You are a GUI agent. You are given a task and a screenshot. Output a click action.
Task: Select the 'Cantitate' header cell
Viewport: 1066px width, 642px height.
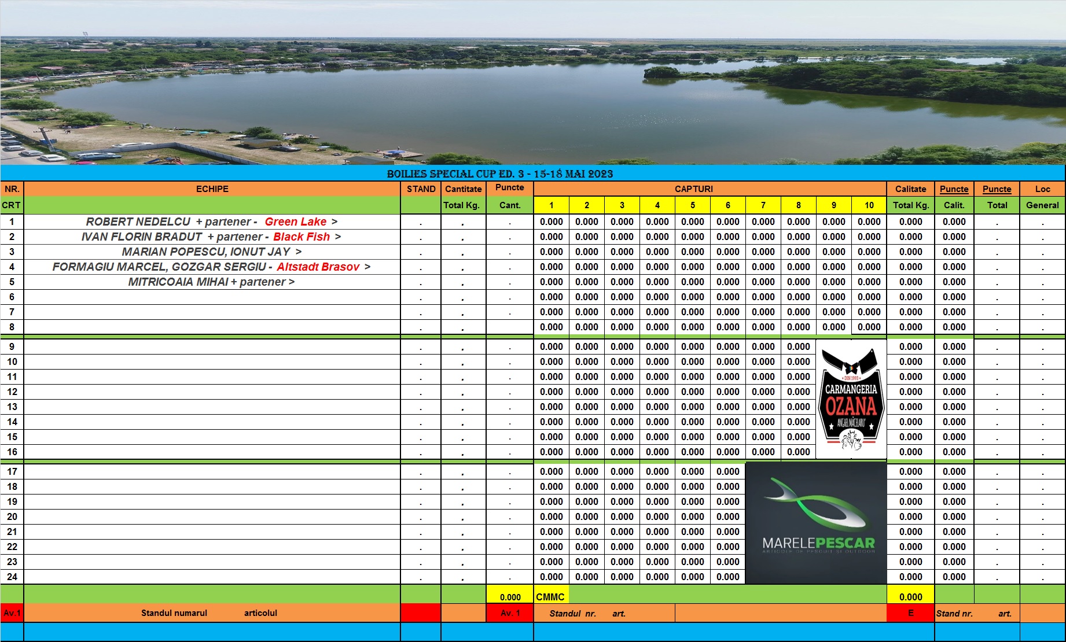[x=464, y=189]
